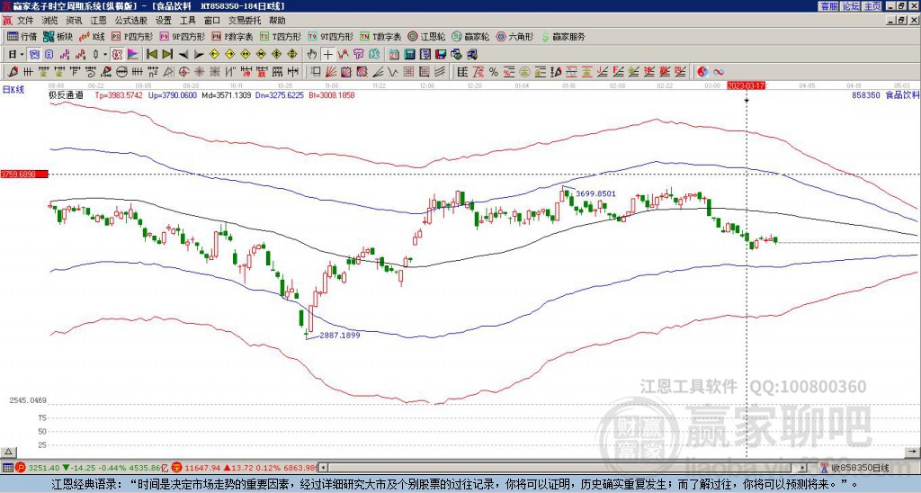
Task: Launch the 江恩轮 tool
Action: click(426, 36)
